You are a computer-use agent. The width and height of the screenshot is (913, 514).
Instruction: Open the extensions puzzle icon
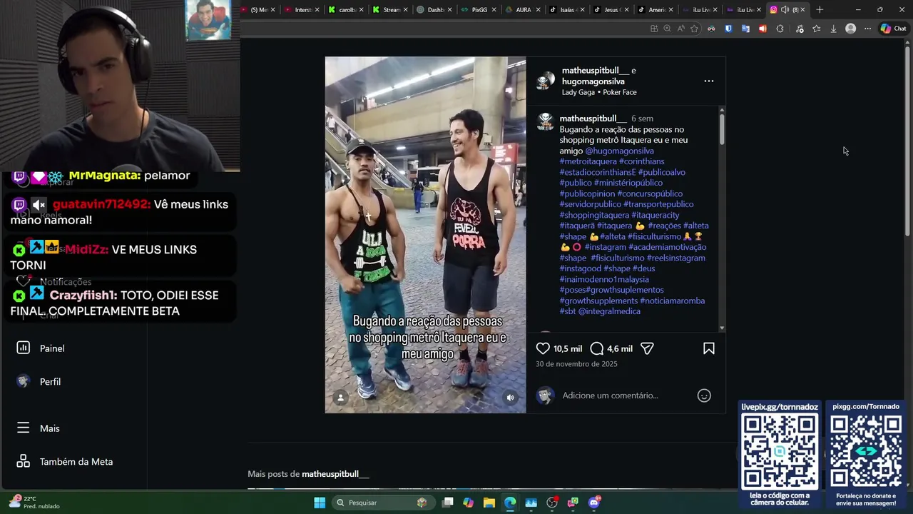[x=780, y=29]
